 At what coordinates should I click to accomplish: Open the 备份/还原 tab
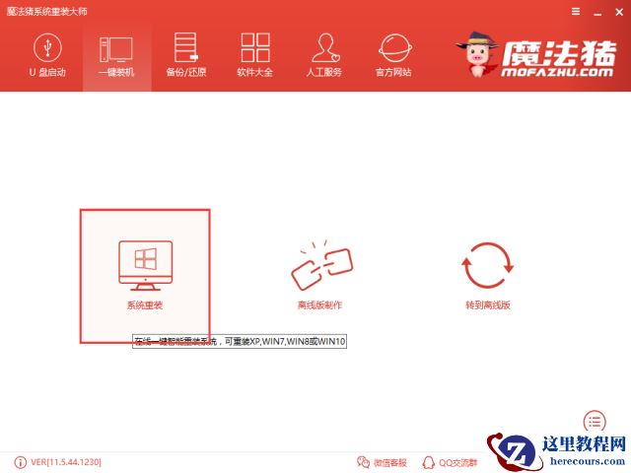(x=186, y=55)
